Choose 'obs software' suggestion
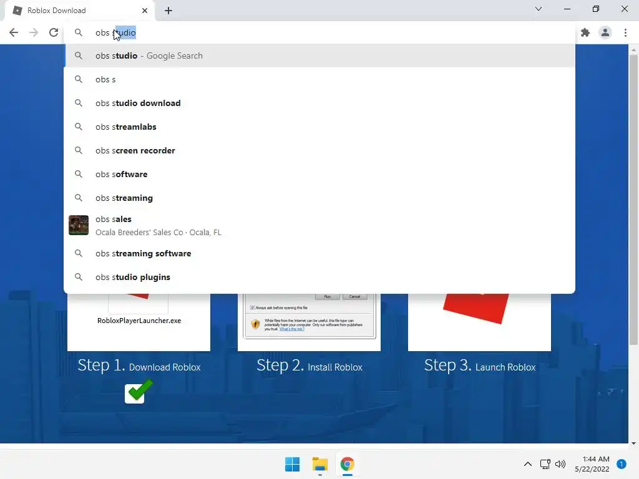This screenshot has height=479, width=639. click(x=319, y=174)
